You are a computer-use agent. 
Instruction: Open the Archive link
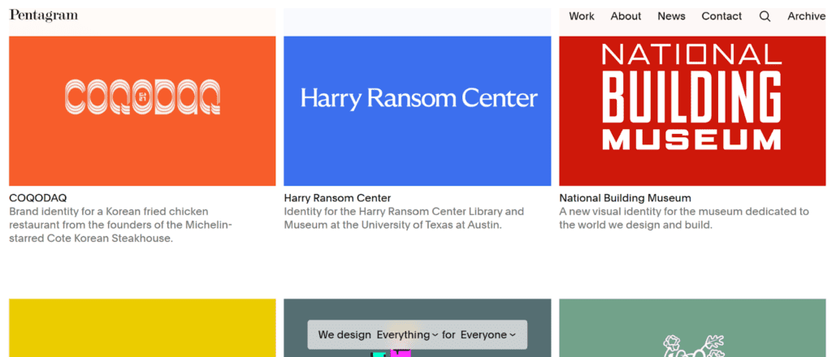click(806, 16)
